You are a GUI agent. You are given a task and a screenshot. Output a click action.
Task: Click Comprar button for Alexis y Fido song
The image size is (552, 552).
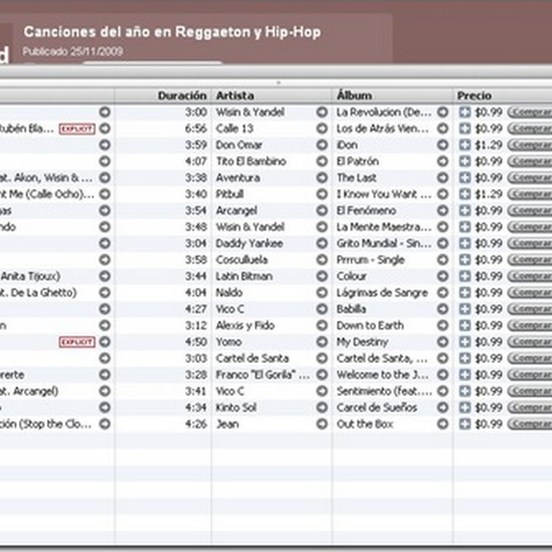pyautogui.click(x=530, y=326)
